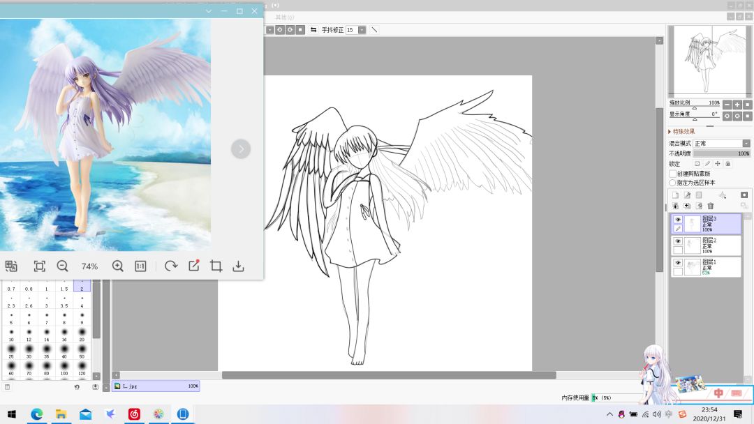Toggle the lock-painting pencil icon next to 锁定
This screenshot has width=754, height=424.
(x=707, y=164)
